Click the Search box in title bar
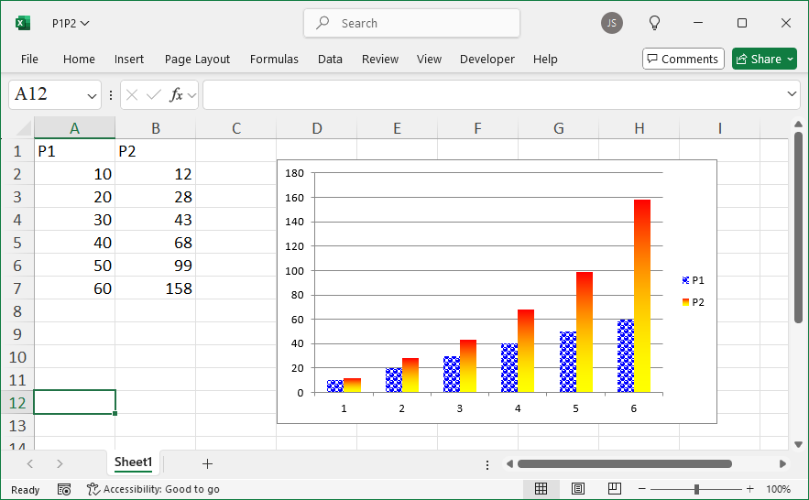The image size is (809, 500). 412,24
